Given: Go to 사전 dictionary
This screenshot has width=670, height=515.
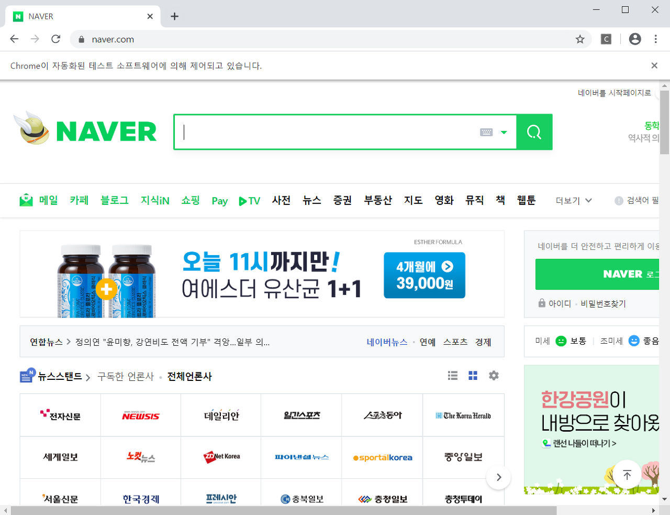Looking at the screenshot, I should click(281, 200).
